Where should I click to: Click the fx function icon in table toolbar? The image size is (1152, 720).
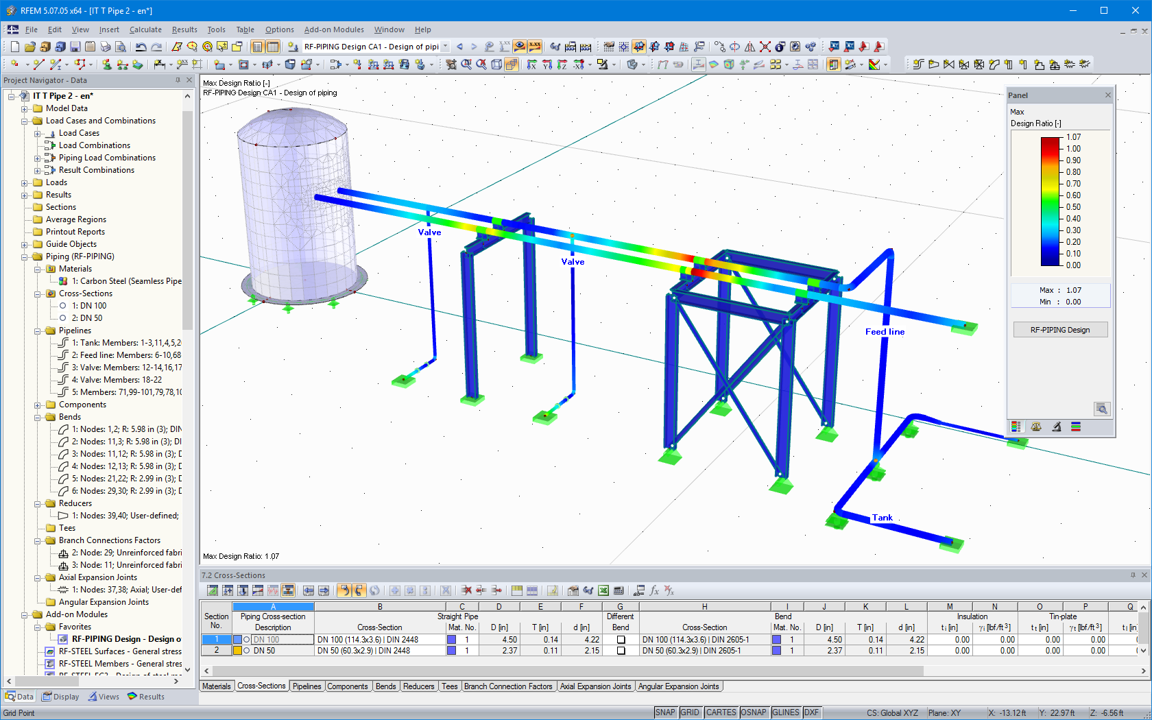(655, 590)
